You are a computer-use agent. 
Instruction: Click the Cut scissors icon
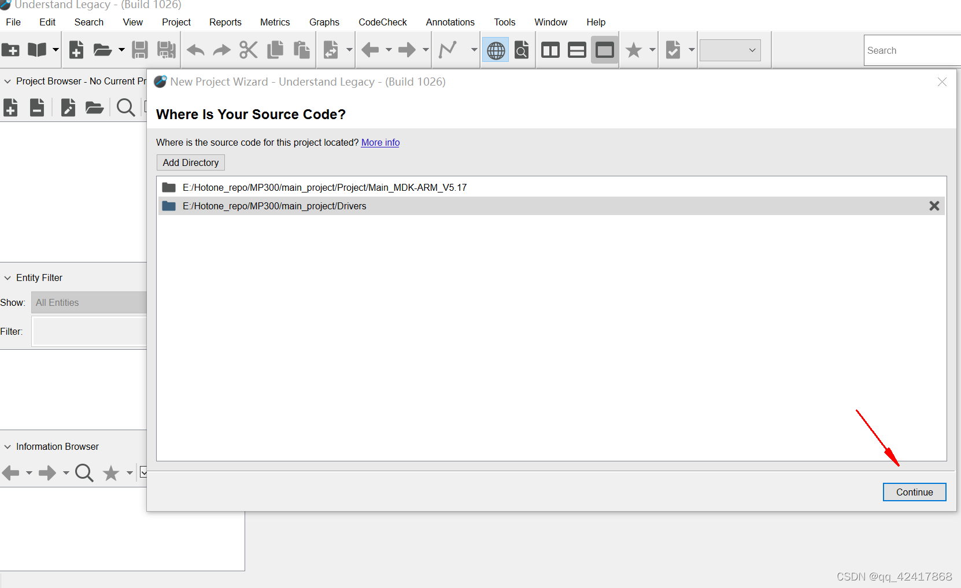(249, 50)
